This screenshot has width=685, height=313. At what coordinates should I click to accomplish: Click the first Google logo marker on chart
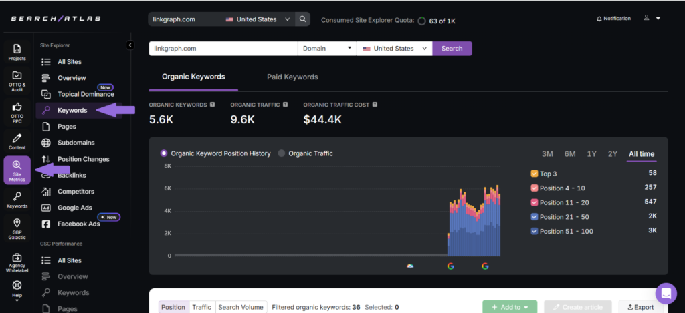click(450, 266)
